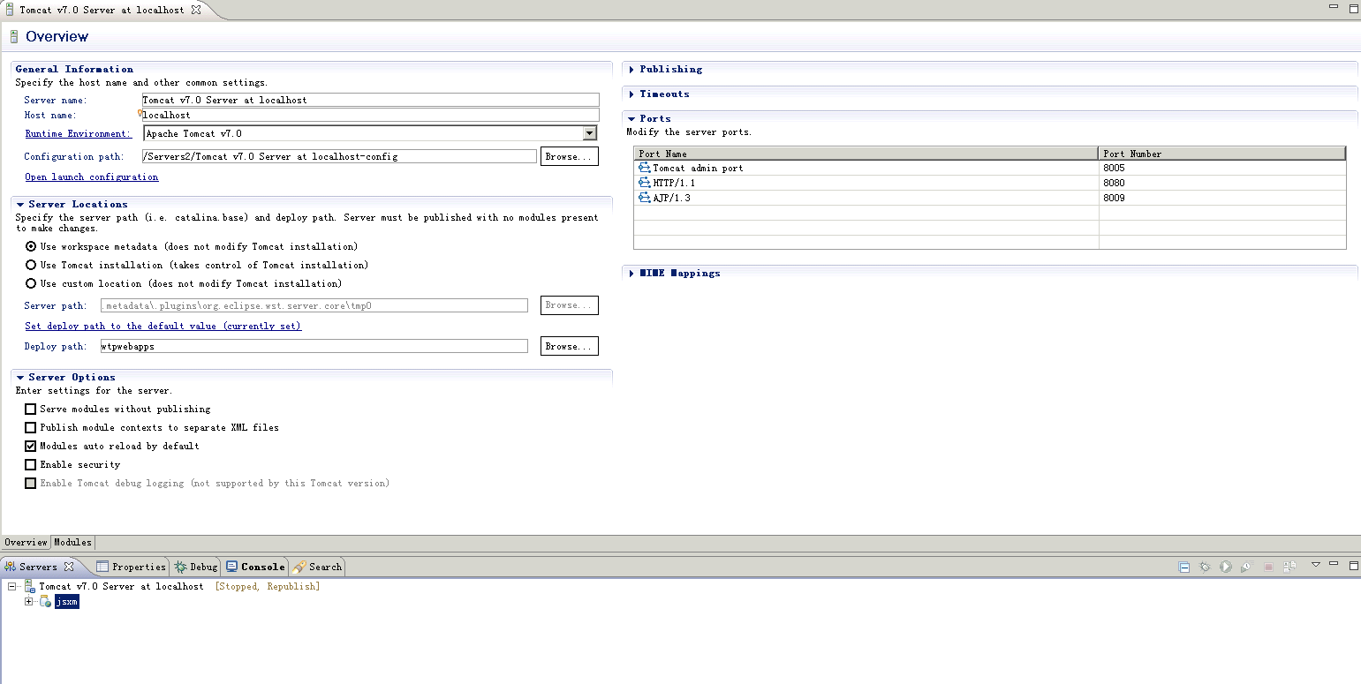Open the Properties view tab
Viewport: 1361px width, 684px height.
(x=132, y=567)
